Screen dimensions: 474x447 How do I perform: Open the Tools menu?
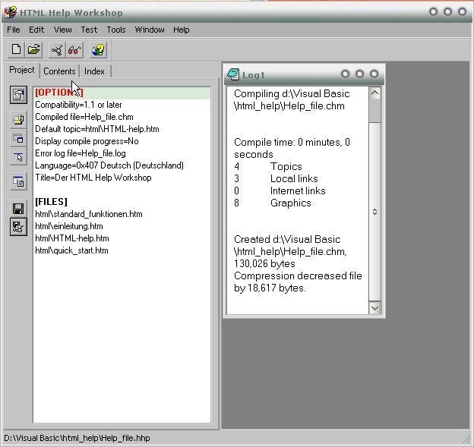116,30
